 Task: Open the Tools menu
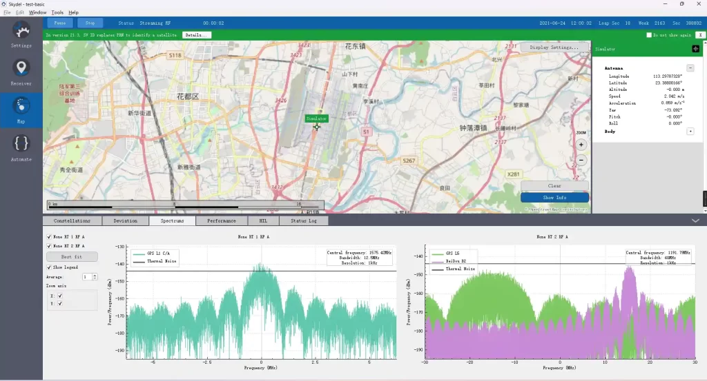[57, 12]
